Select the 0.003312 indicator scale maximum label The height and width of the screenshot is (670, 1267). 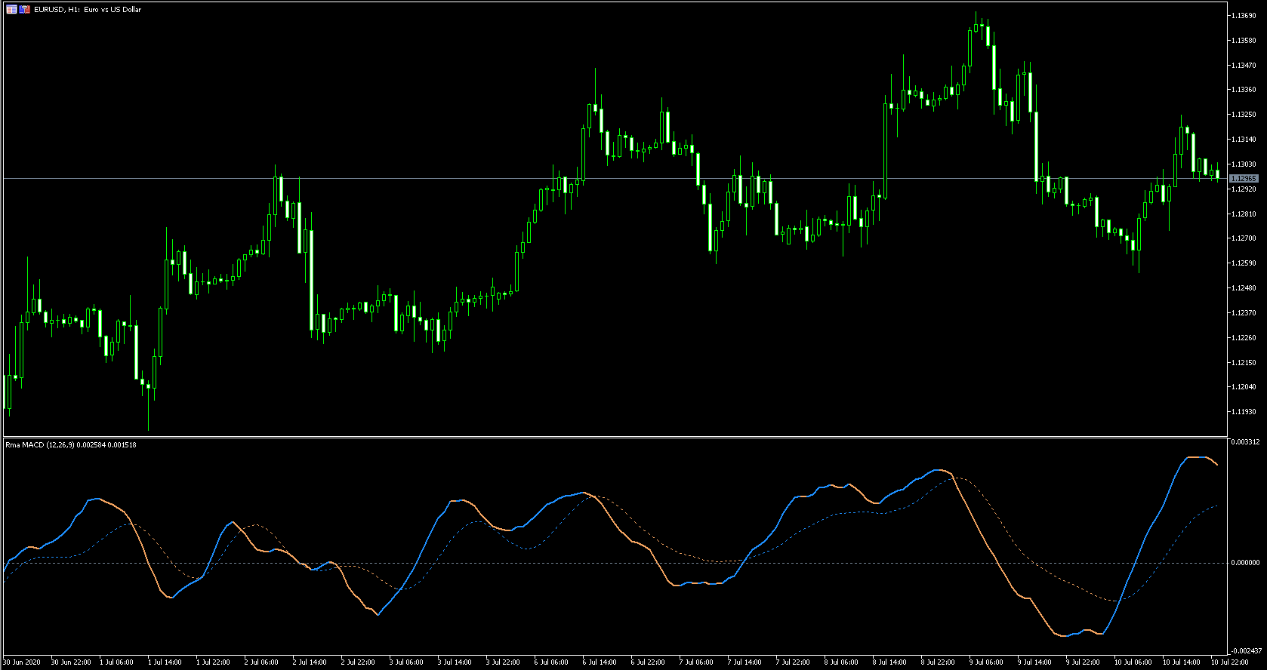(1245, 442)
